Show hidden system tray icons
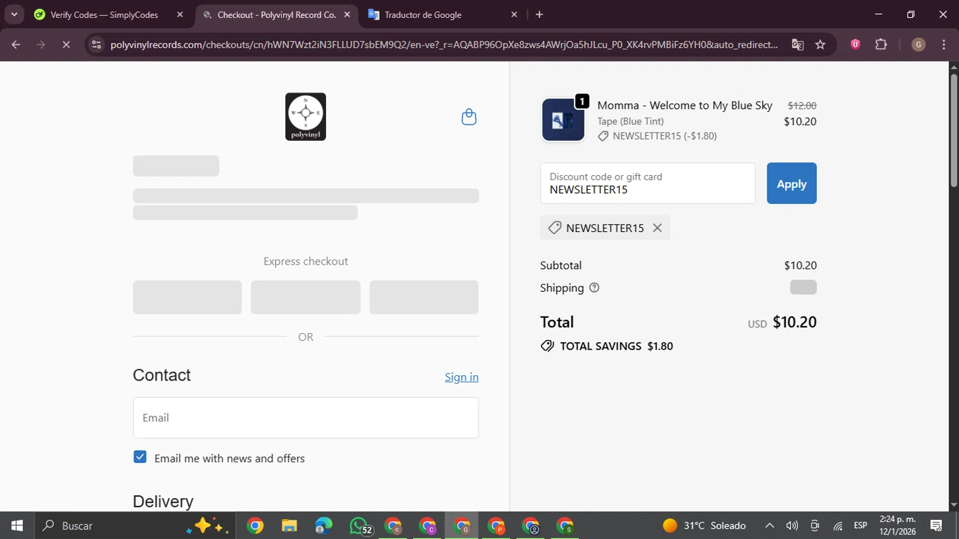Image resolution: width=959 pixels, height=539 pixels. click(770, 526)
